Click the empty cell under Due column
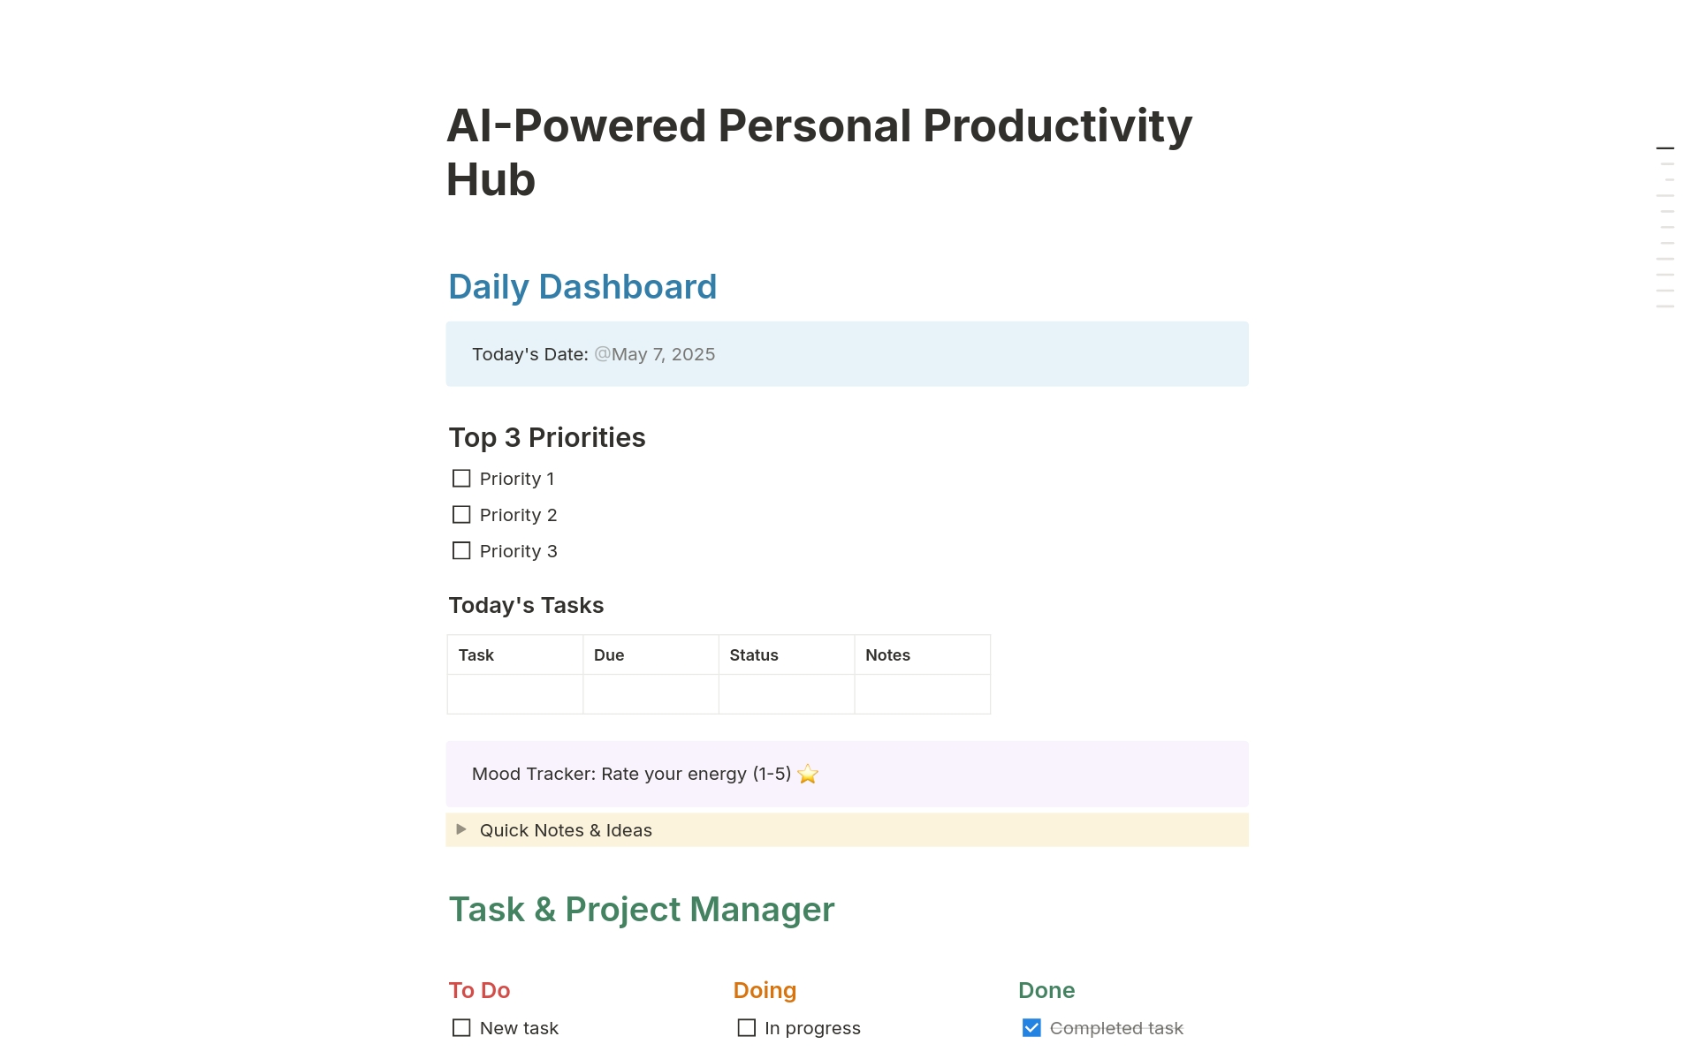The image size is (1697, 1059). click(x=651, y=694)
